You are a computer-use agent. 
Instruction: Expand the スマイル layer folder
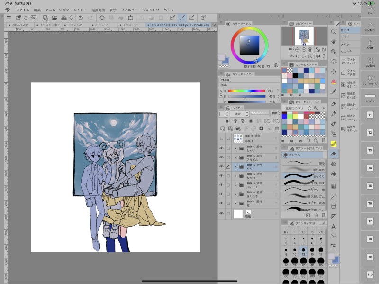tap(235, 158)
